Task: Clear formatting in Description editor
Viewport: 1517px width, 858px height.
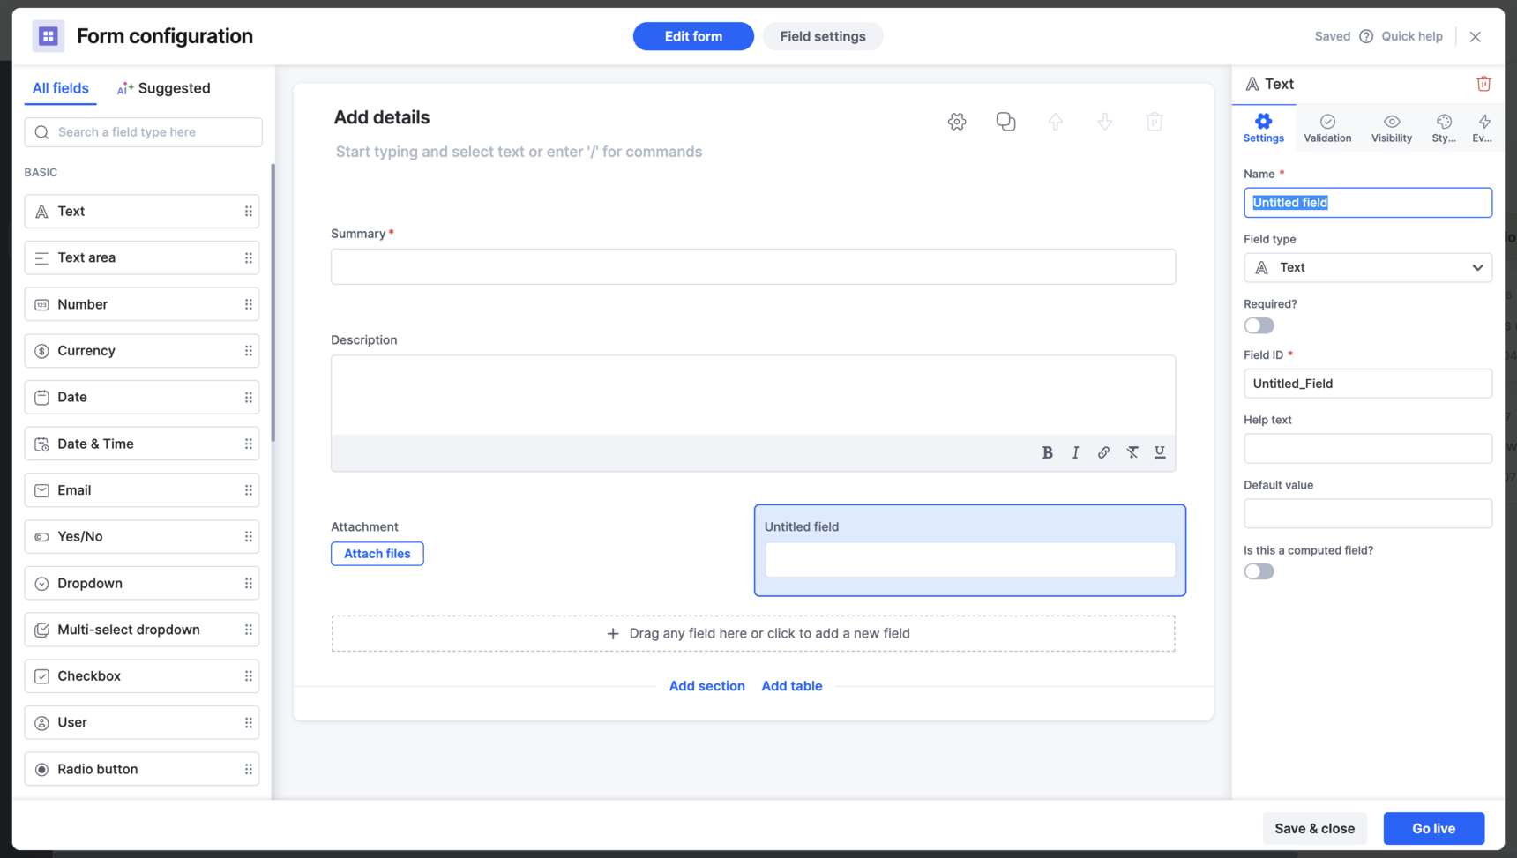Action: (x=1132, y=452)
